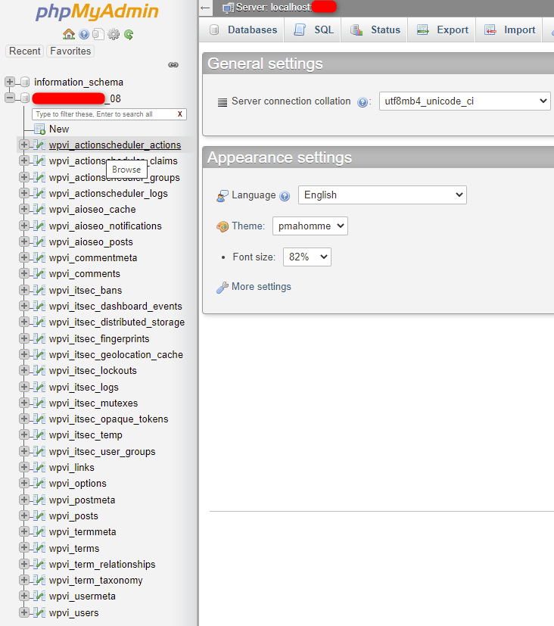Open the Databases tab
Image resolution: width=554 pixels, height=626 pixels.
(243, 30)
